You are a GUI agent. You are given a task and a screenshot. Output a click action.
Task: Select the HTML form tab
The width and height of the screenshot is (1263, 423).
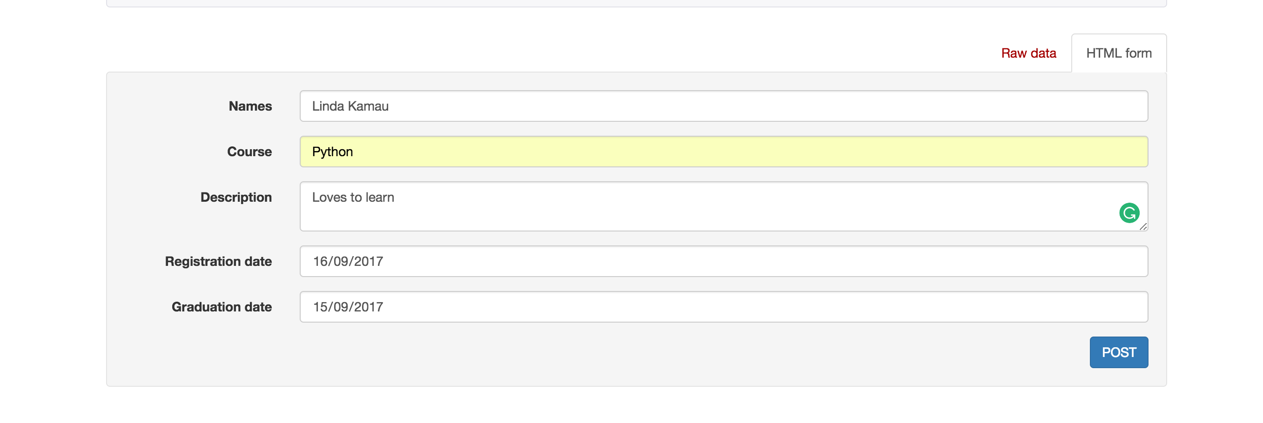coord(1118,53)
